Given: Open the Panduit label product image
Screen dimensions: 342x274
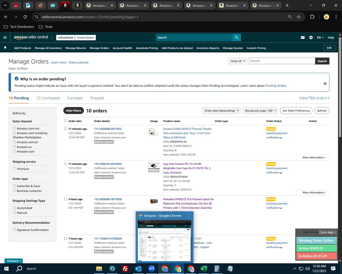Looking at the screenshot, I should point(153,132).
